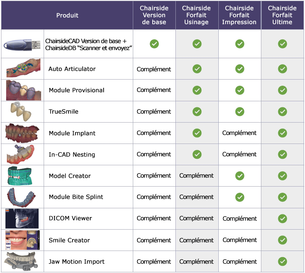The image size is (305, 273).
Task: Select the DICOM Viewer x-ray thumbnail
Action: (x=22, y=218)
